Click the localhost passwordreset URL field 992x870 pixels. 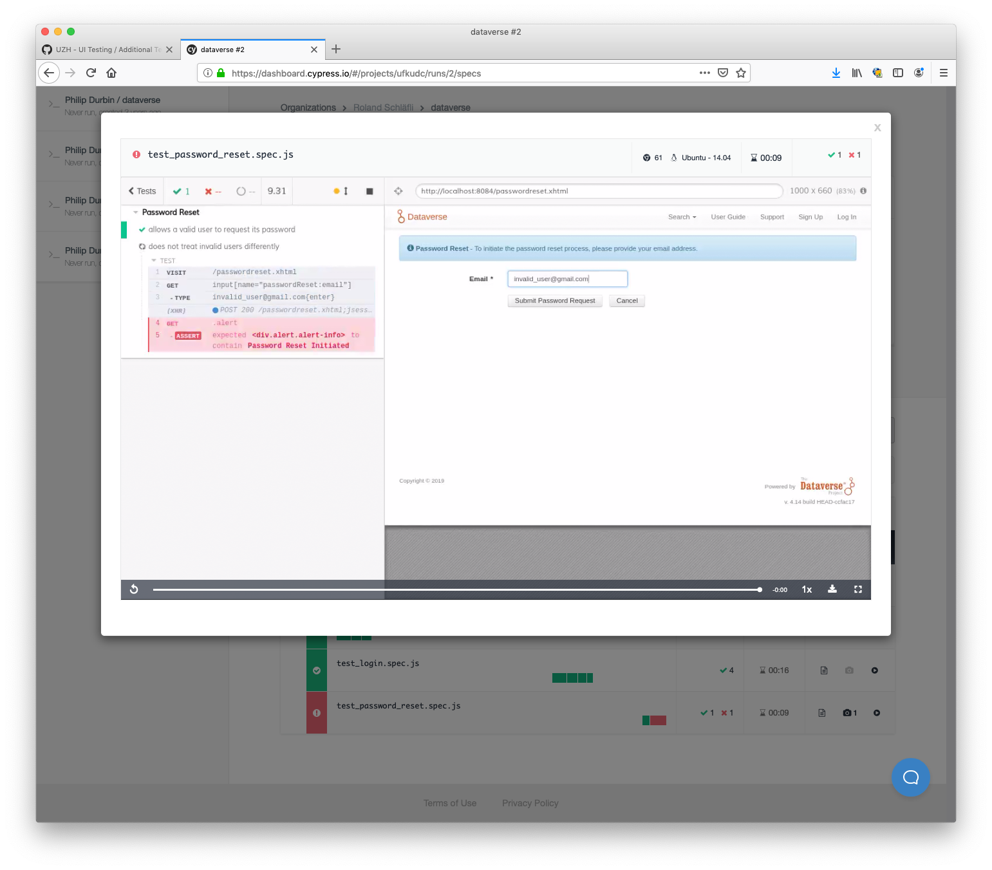(x=599, y=191)
